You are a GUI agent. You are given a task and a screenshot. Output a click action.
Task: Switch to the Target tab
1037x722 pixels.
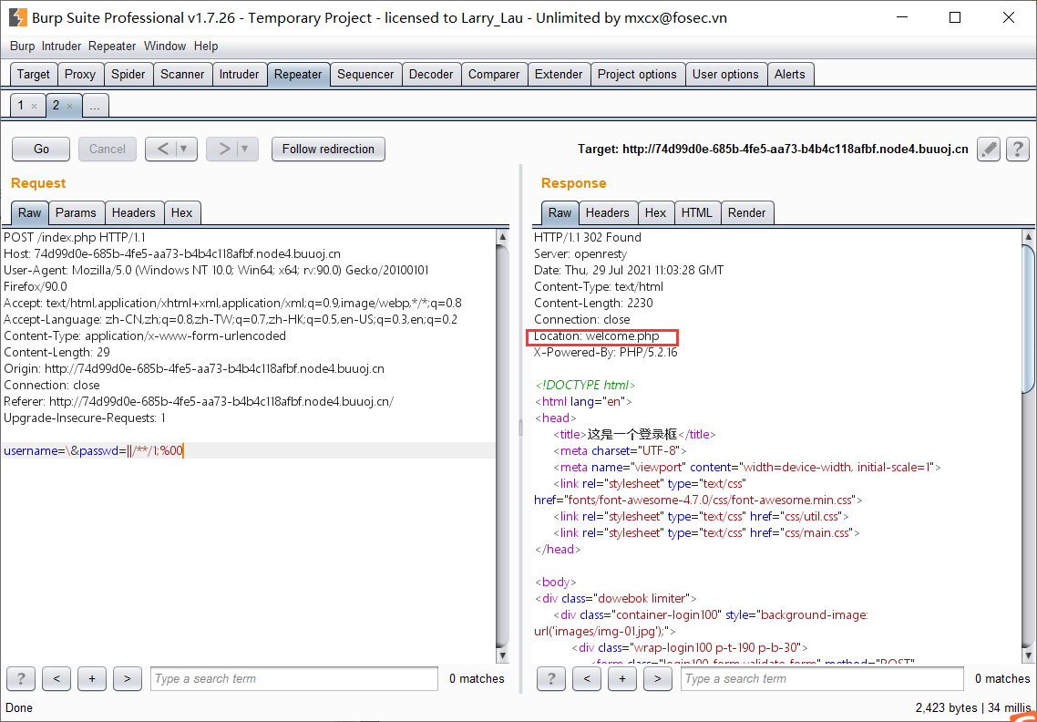coord(34,74)
